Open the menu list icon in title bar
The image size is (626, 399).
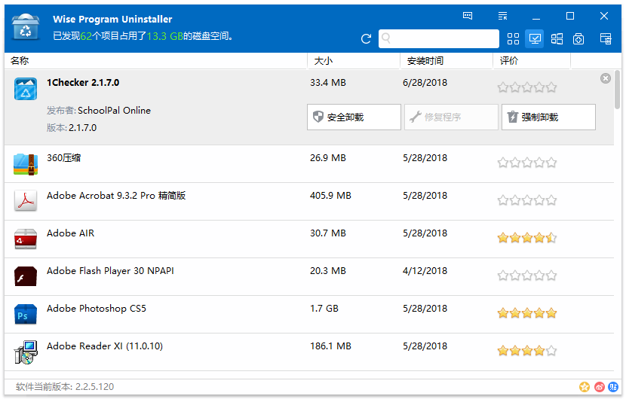(x=503, y=16)
